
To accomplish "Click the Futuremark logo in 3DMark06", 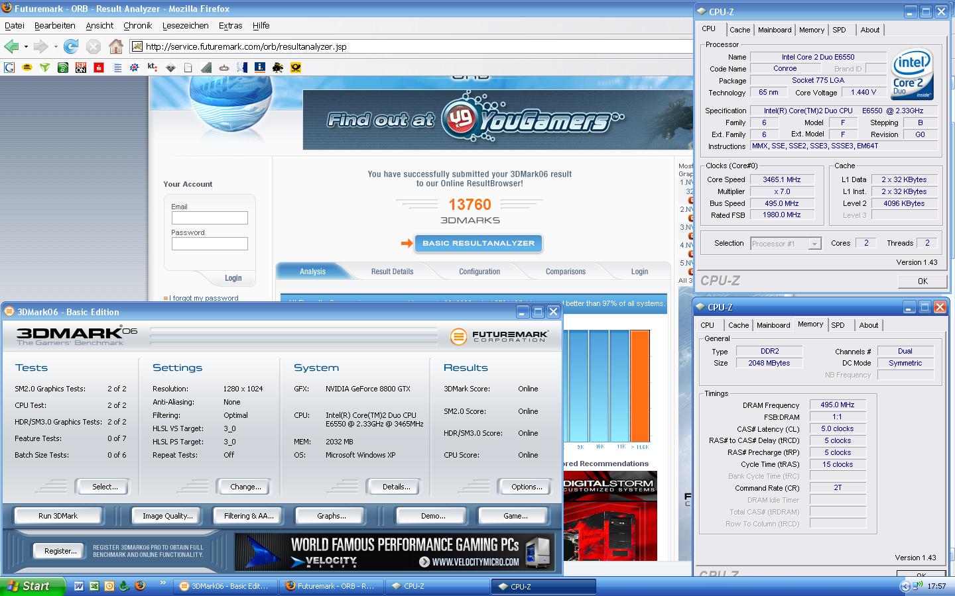I will (499, 336).
